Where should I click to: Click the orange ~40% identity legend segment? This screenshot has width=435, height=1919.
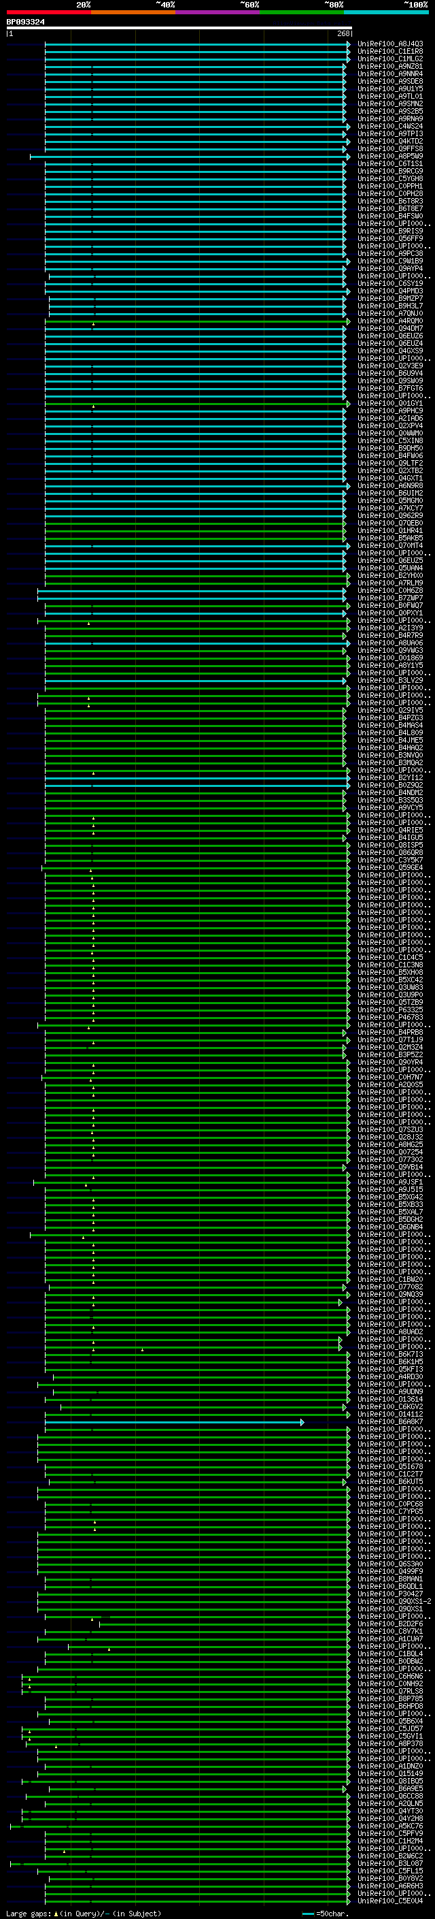coord(134,12)
